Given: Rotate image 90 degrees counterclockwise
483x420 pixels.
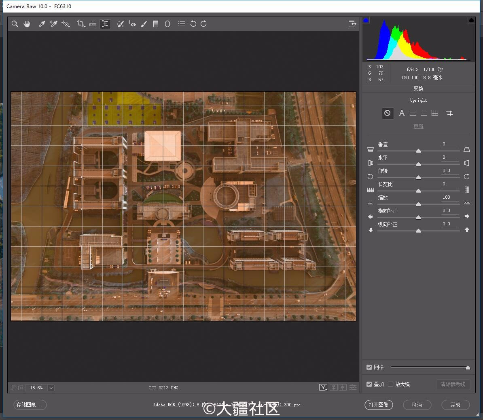Looking at the screenshot, I should point(193,24).
